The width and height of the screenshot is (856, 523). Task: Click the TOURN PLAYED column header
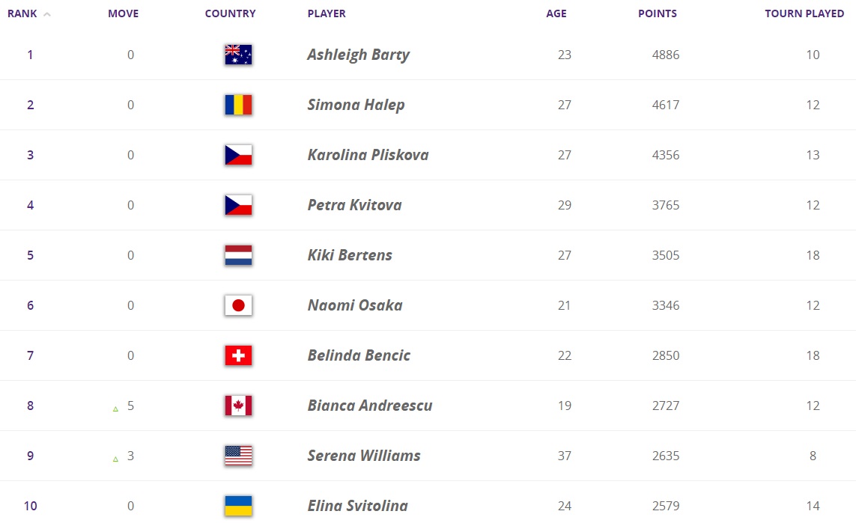click(804, 13)
